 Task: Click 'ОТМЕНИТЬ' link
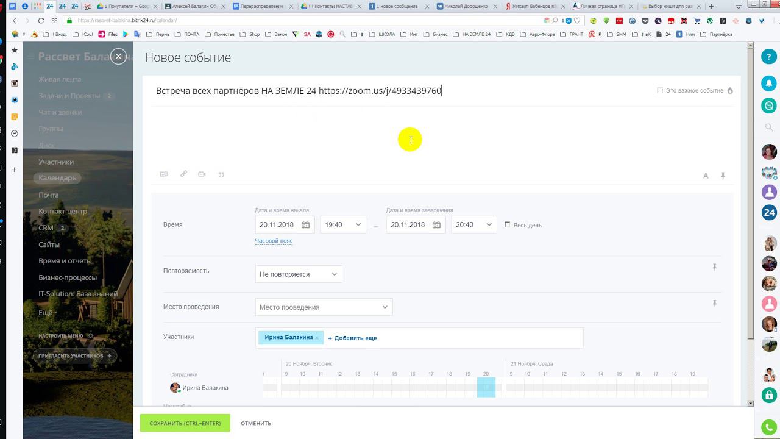pyautogui.click(x=256, y=423)
